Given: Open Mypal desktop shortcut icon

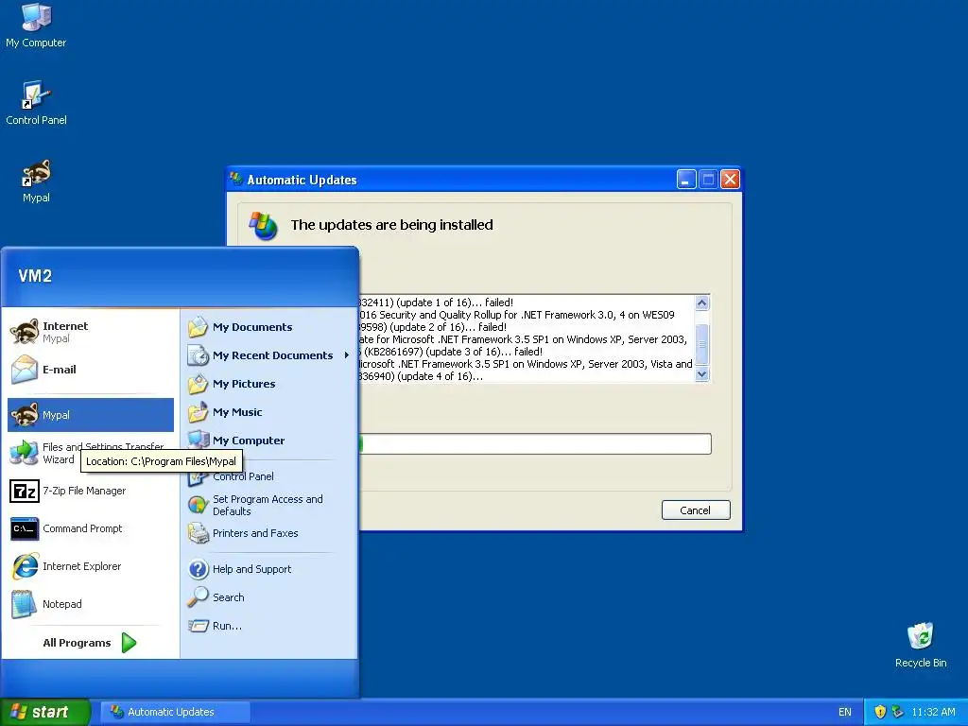Looking at the screenshot, I should point(36,181).
